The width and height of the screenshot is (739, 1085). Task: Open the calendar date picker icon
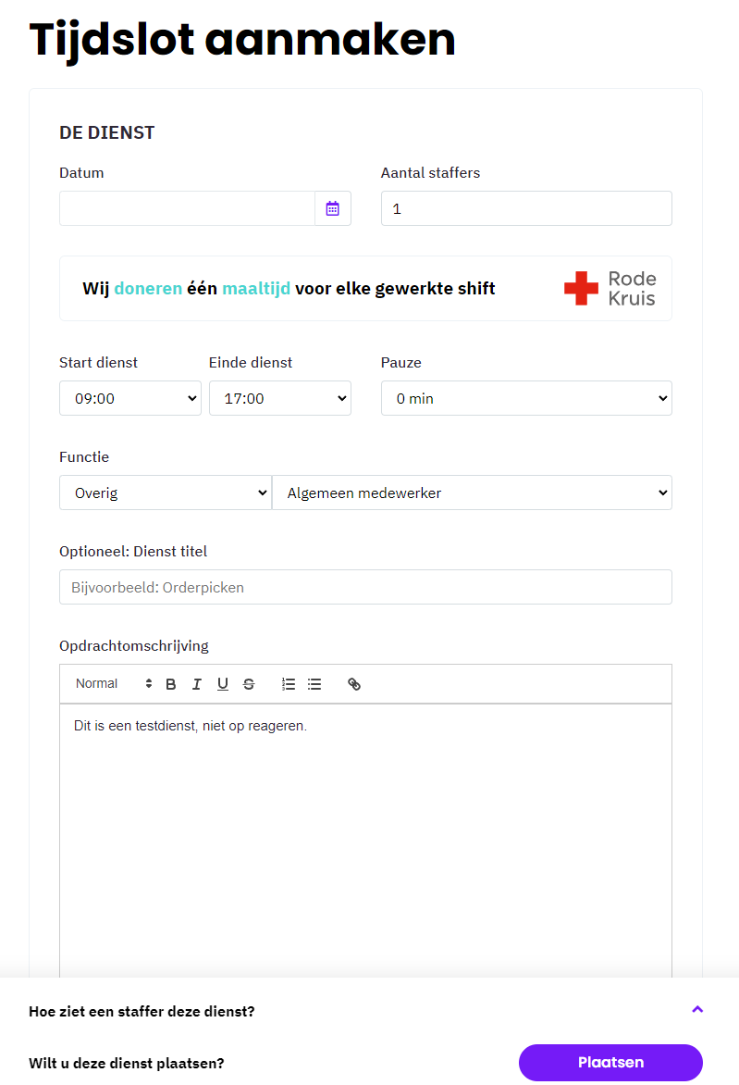[x=333, y=208]
